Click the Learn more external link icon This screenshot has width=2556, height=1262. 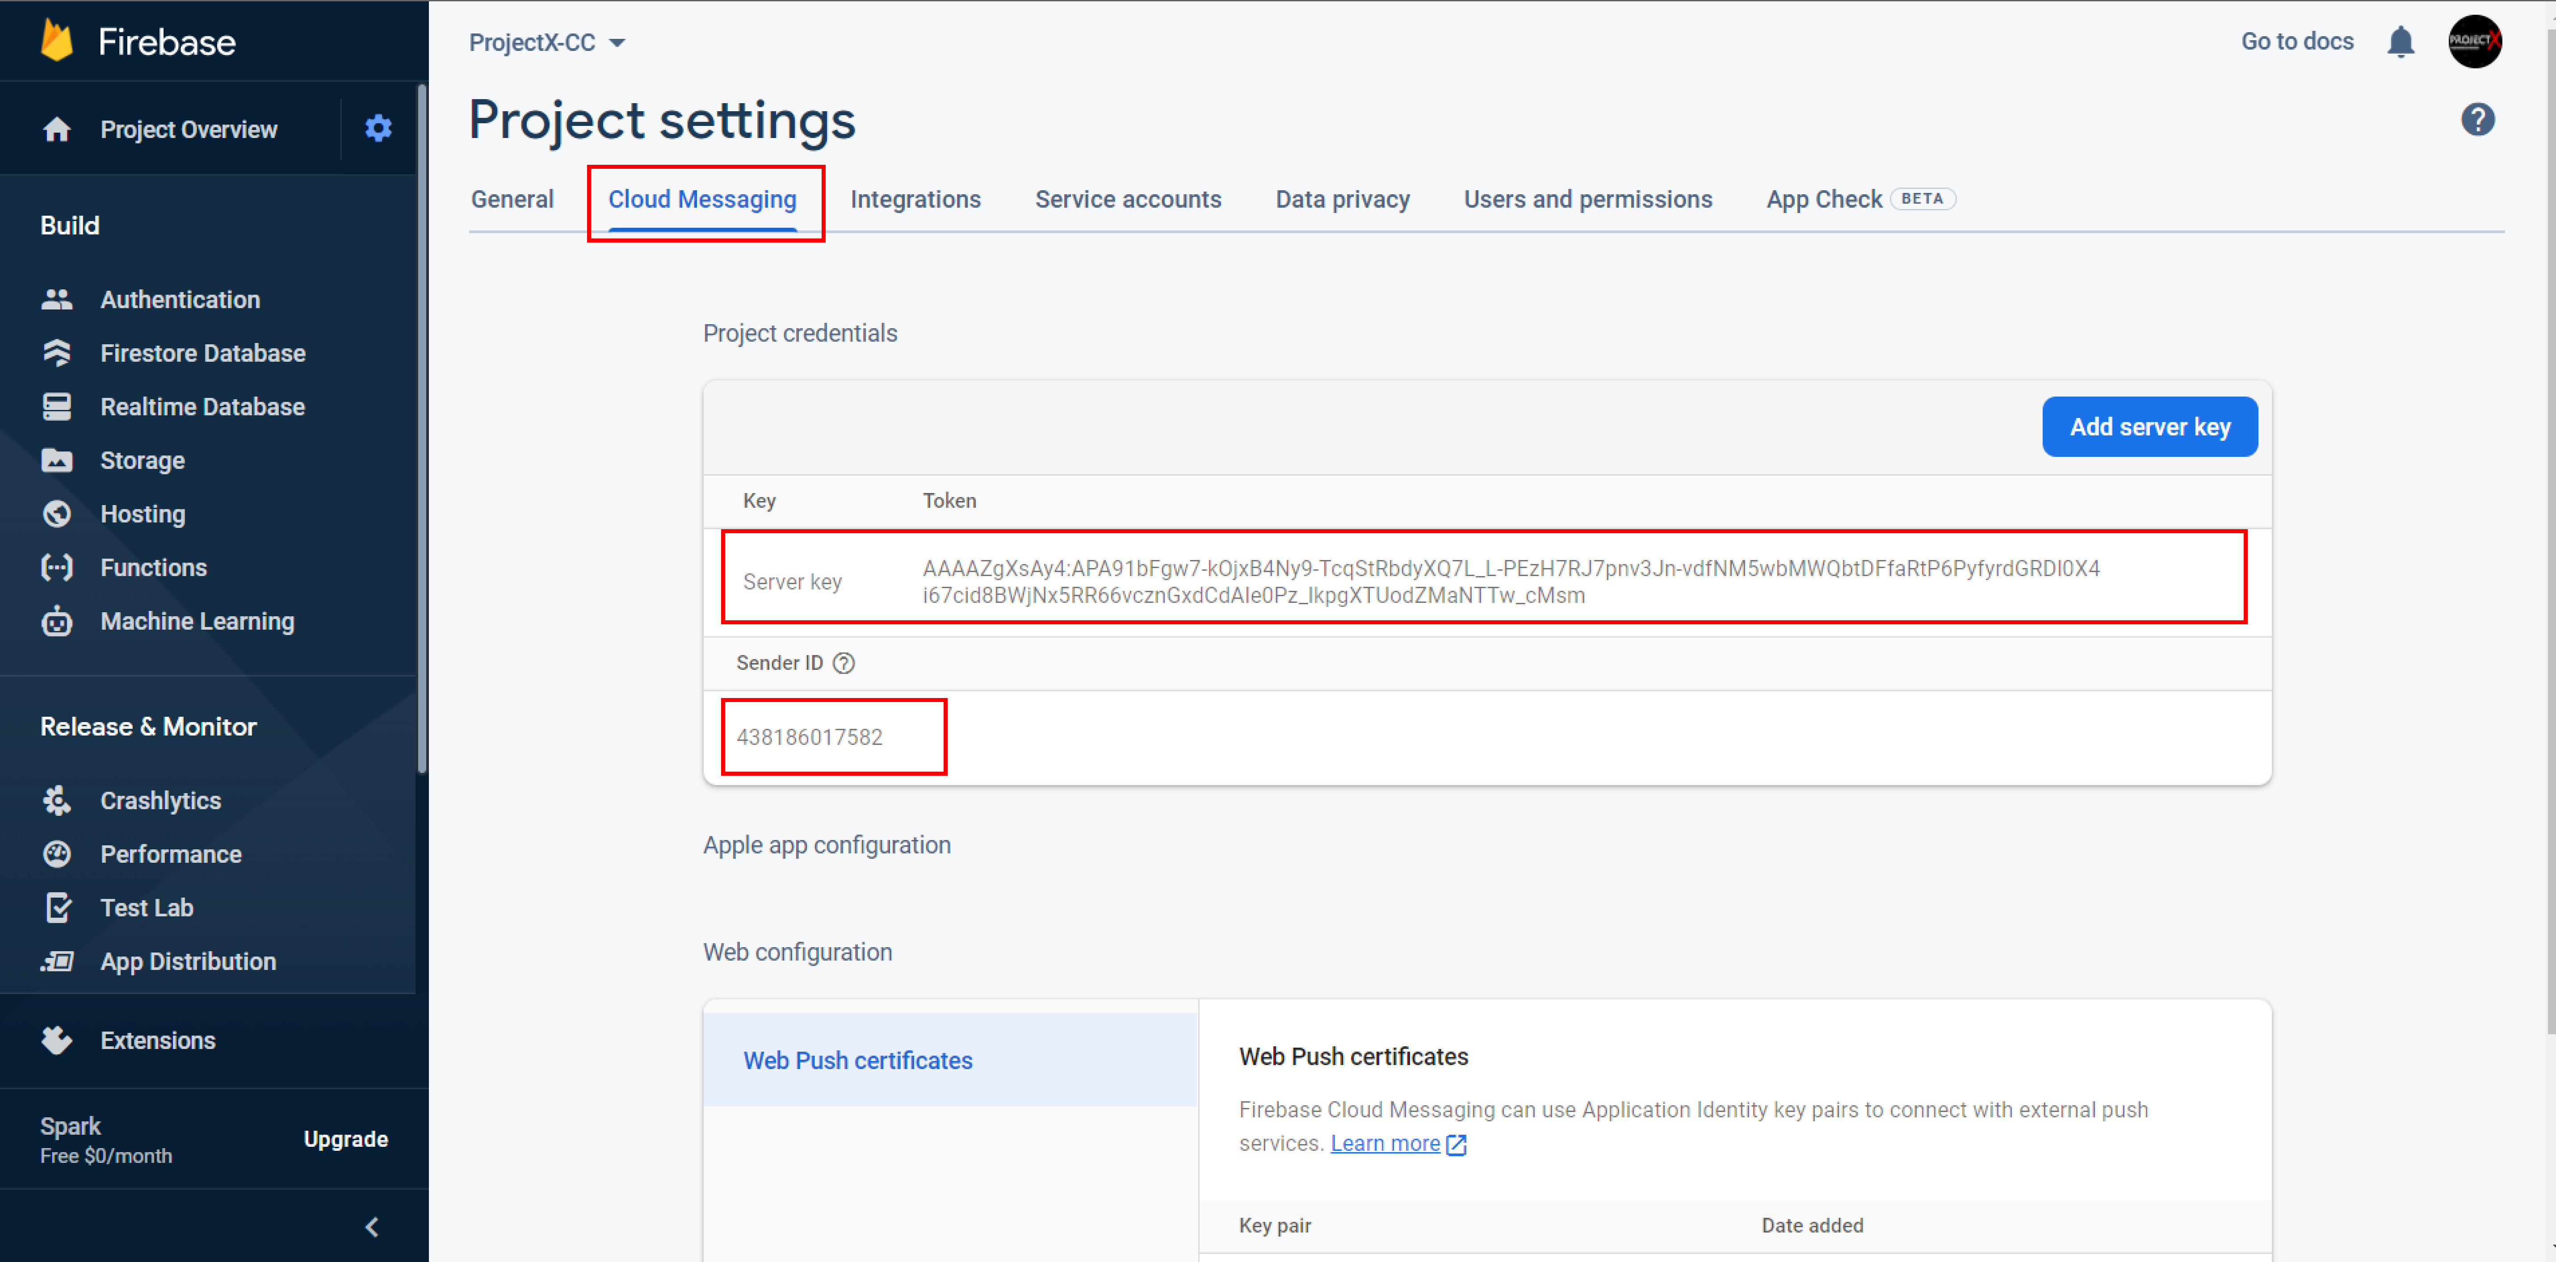[1456, 1144]
